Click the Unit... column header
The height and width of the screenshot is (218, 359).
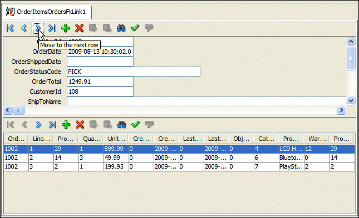116,139
